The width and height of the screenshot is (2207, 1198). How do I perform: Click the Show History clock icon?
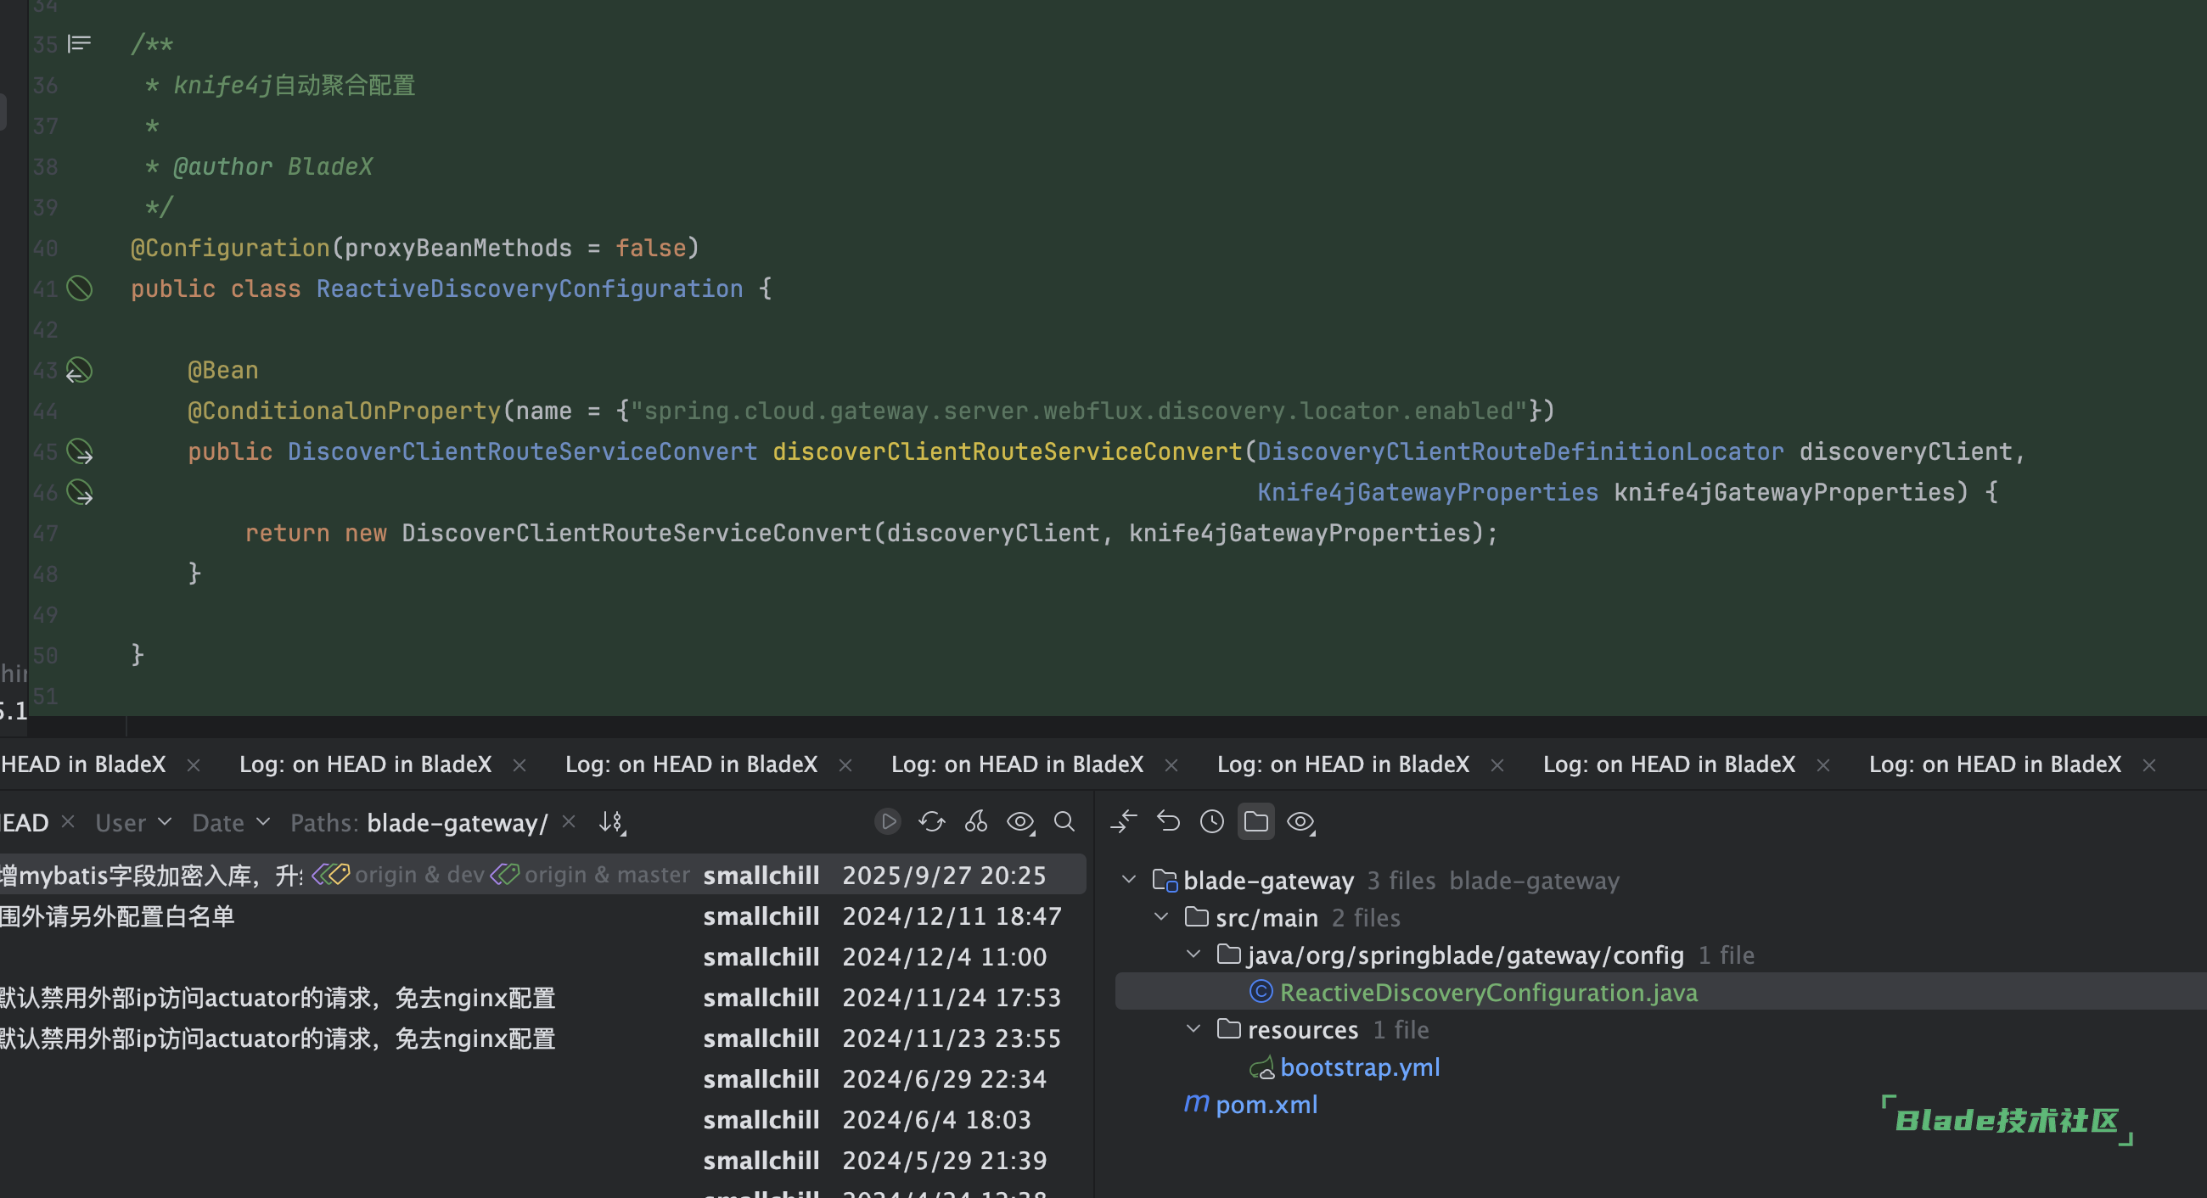coord(1211,822)
